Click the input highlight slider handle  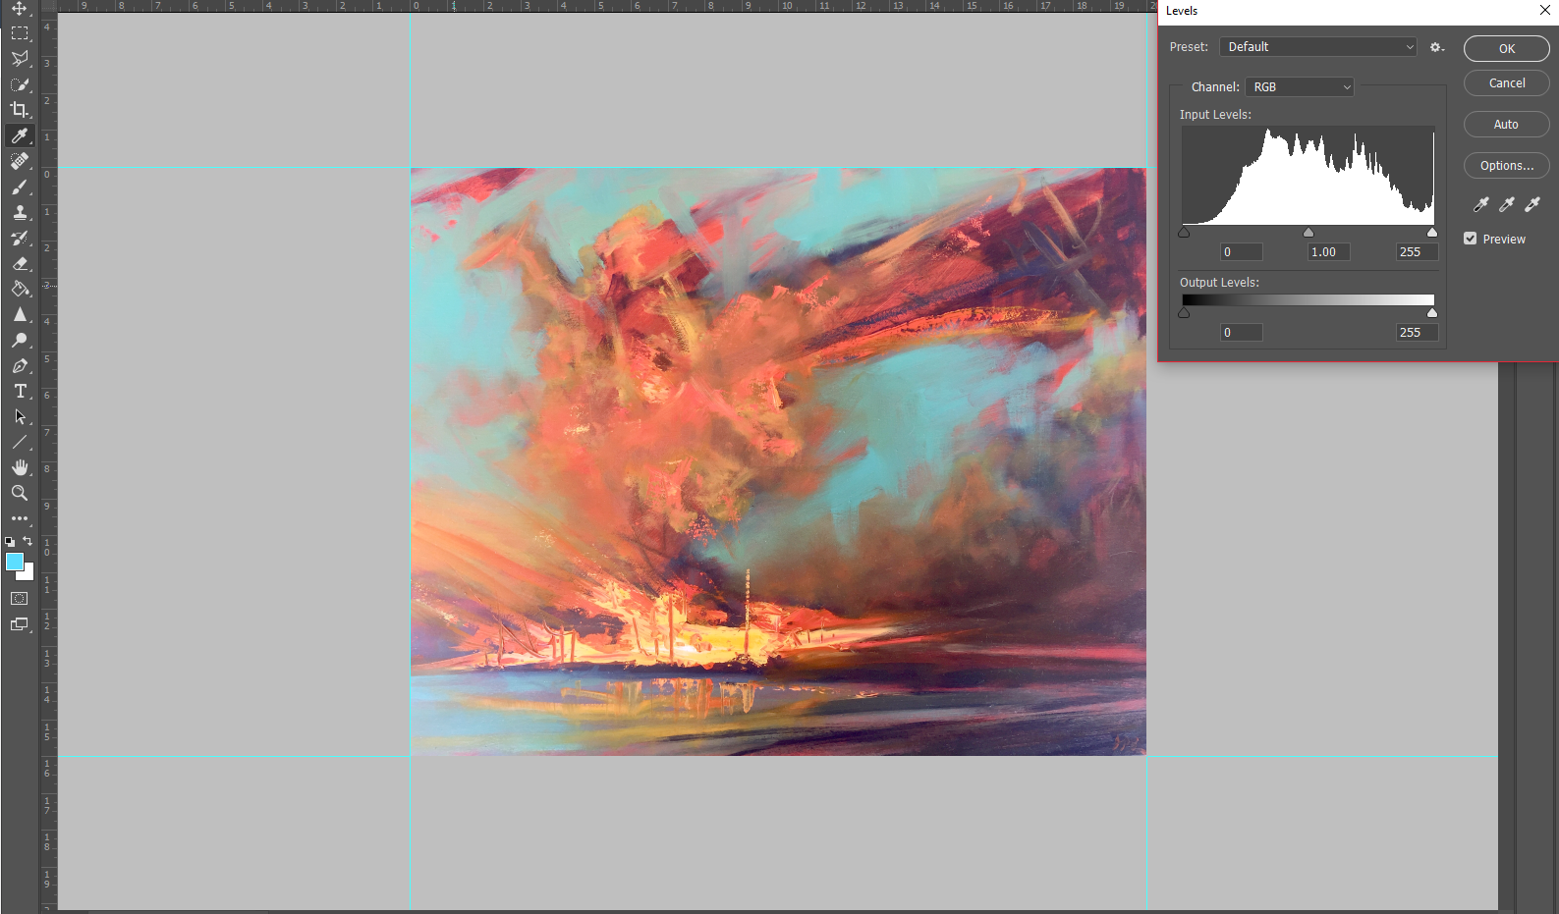(1432, 233)
